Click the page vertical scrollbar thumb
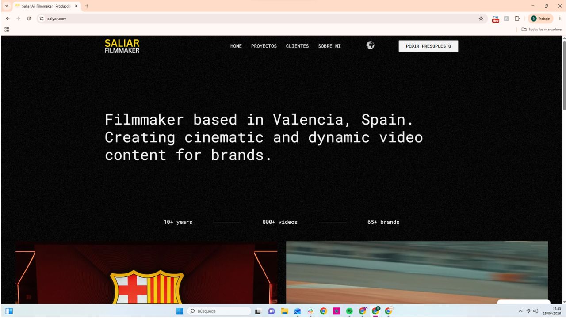This screenshot has height=318, width=566. (564, 75)
